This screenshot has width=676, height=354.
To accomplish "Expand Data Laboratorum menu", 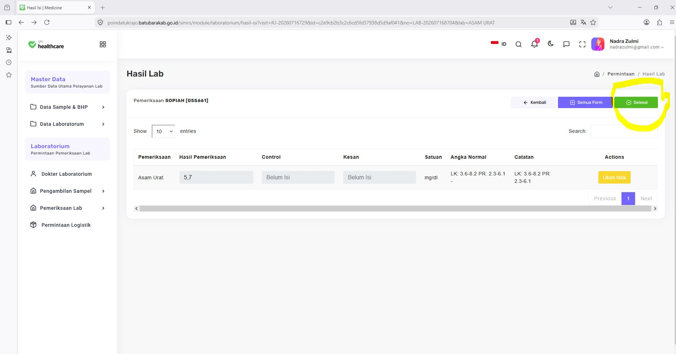I will coord(67,124).
